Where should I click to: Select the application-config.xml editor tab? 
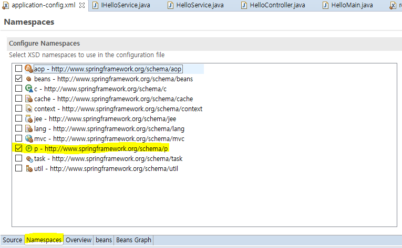pyautogui.click(x=44, y=5)
